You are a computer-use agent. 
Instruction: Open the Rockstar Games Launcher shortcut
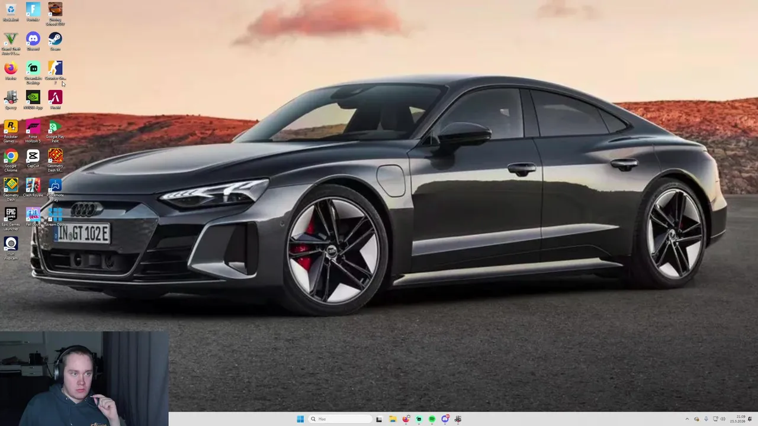pyautogui.click(x=11, y=131)
